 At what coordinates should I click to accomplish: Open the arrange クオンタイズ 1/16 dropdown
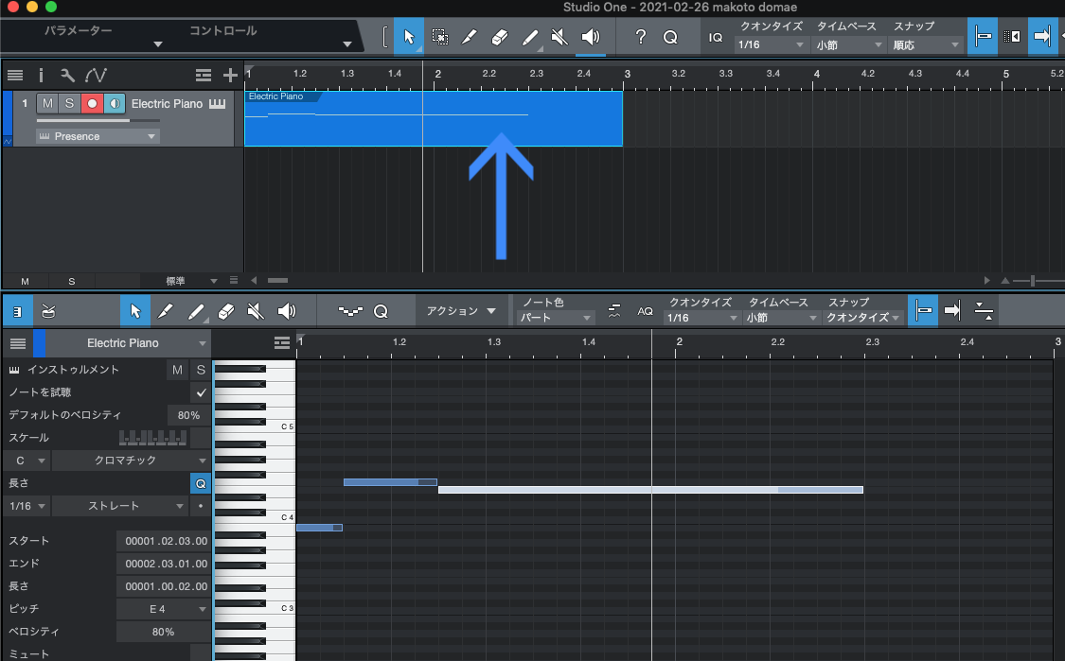tap(772, 44)
